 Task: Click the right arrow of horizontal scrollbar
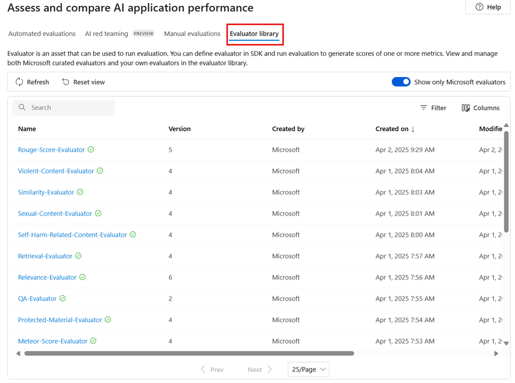496,353
